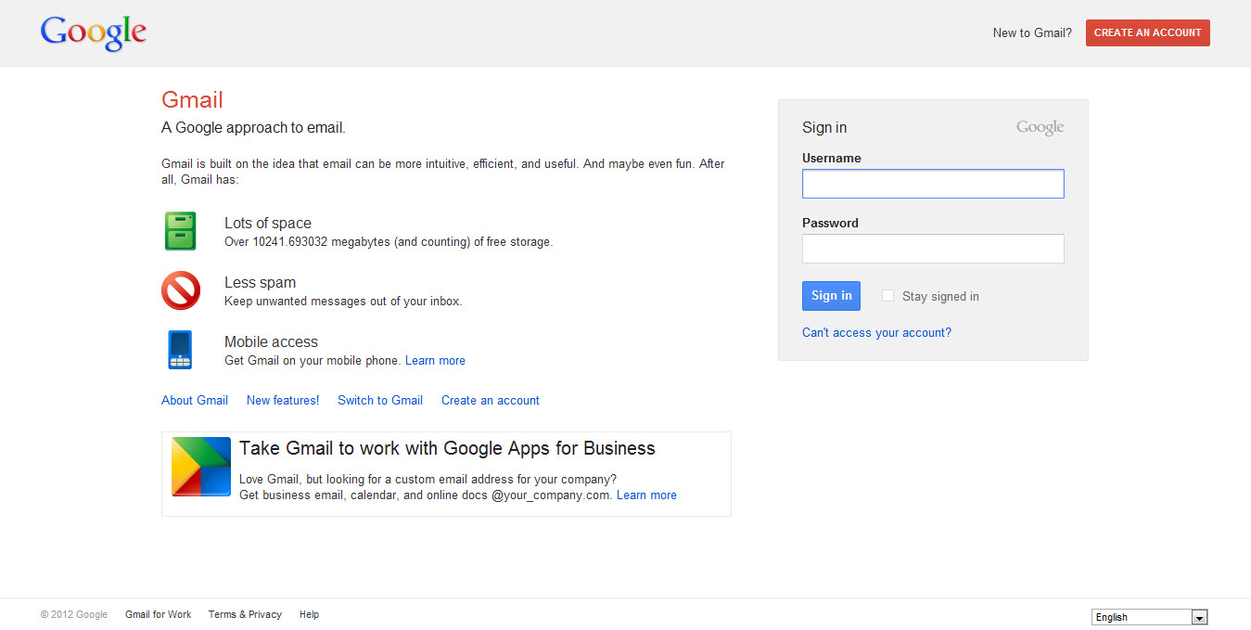The width and height of the screenshot is (1251, 630).
Task: Click Take Gmail to work headline
Action: 447,448
